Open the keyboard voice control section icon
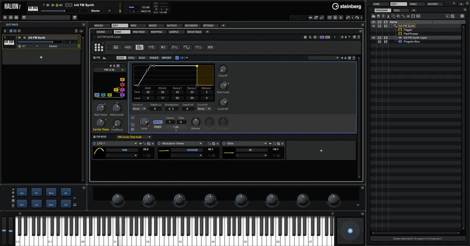The image size is (470, 246). point(116,47)
